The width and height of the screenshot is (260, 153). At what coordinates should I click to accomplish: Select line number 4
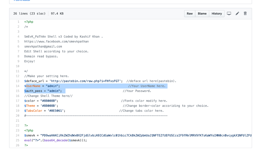coord(18,37)
